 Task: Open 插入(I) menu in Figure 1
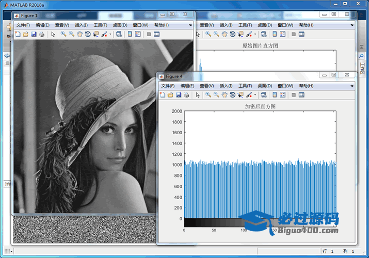81,25
